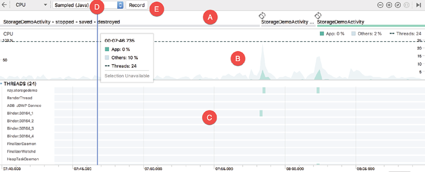The image size is (425, 172).
Task: Click the zoom-to-selection icon in toolbar
Action: tap(406, 5)
